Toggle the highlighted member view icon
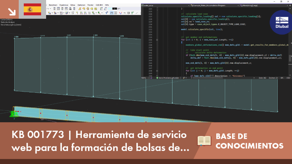The image size is (292, 164). [111, 13]
